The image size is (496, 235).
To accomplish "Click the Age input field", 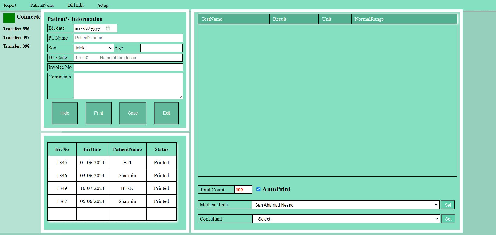I will click(161, 48).
